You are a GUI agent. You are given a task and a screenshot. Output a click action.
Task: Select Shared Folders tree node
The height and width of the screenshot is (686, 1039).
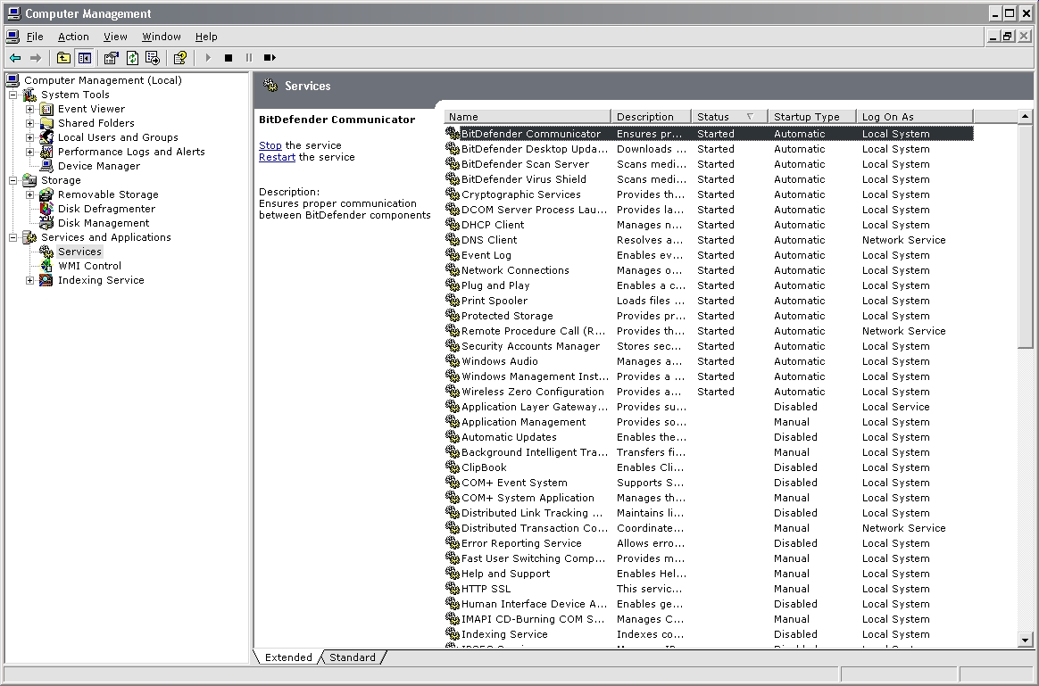click(96, 123)
